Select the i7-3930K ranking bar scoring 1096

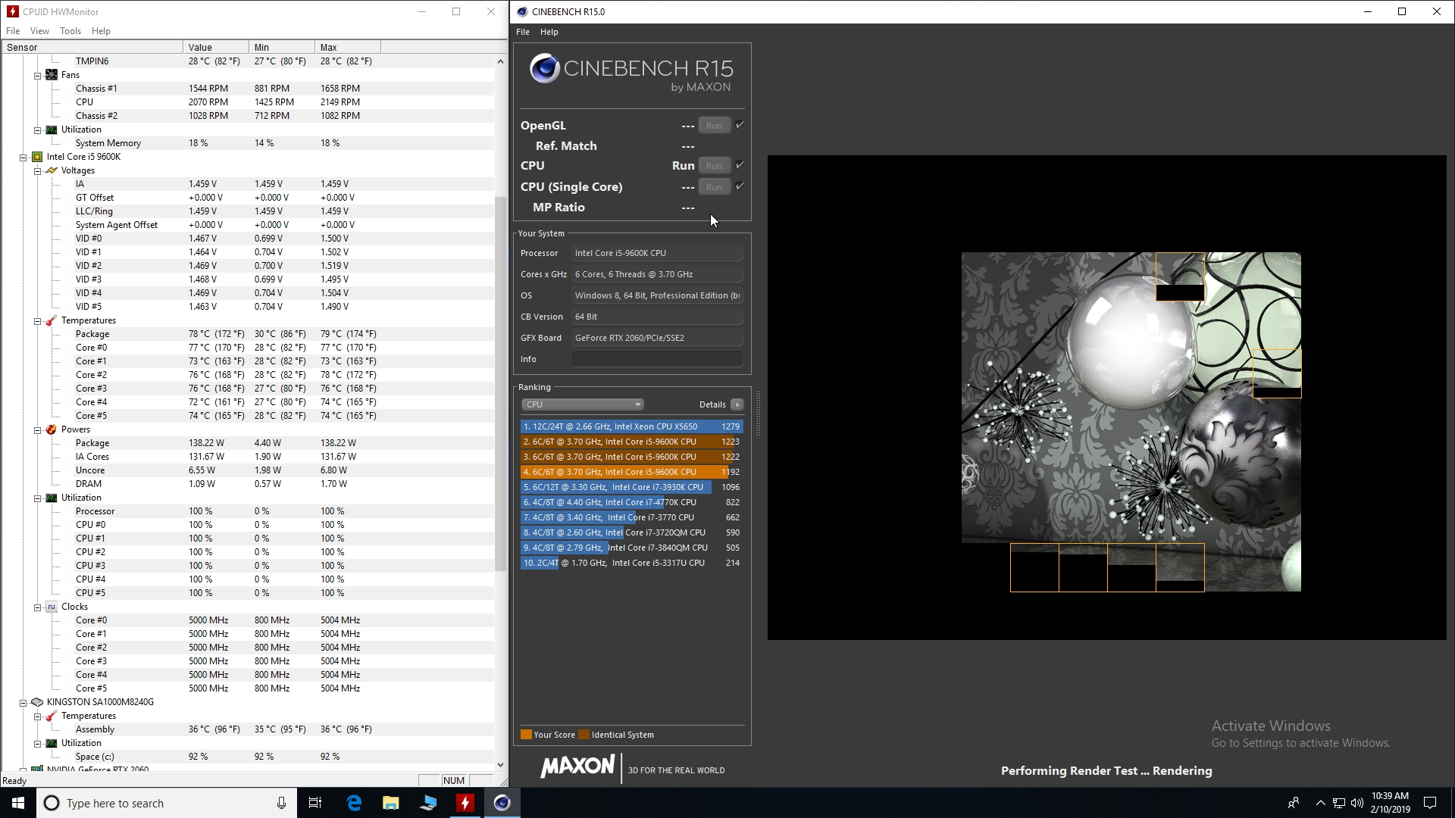(631, 487)
